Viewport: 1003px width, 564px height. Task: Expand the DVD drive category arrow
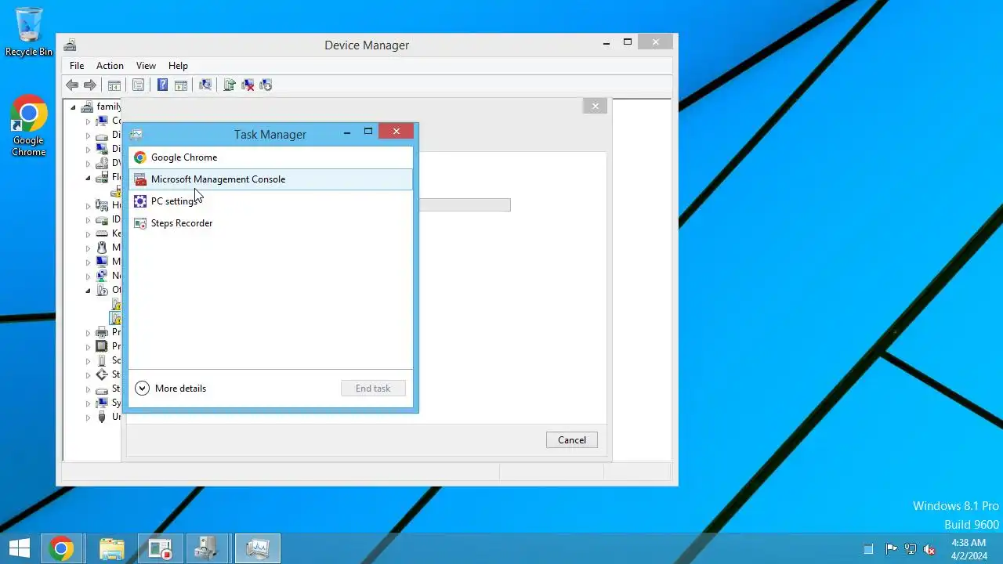tap(88, 163)
